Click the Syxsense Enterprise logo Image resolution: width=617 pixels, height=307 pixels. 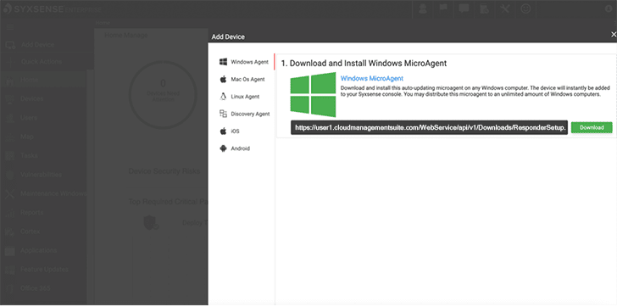[52, 8]
